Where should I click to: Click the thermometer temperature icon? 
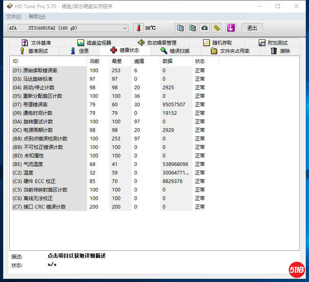tap(139, 28)
